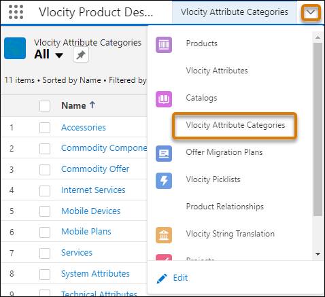Click the Vlocity Attribute Categories navigation tab
Viewport: 325px width, 297px height.
(235, 12)
